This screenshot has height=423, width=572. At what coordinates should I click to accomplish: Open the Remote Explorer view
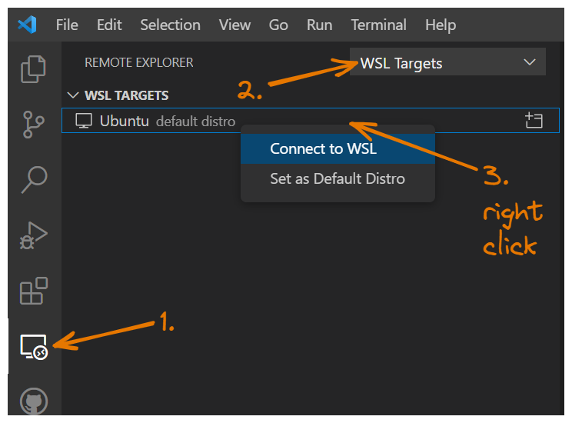click(x=34, y=348)
